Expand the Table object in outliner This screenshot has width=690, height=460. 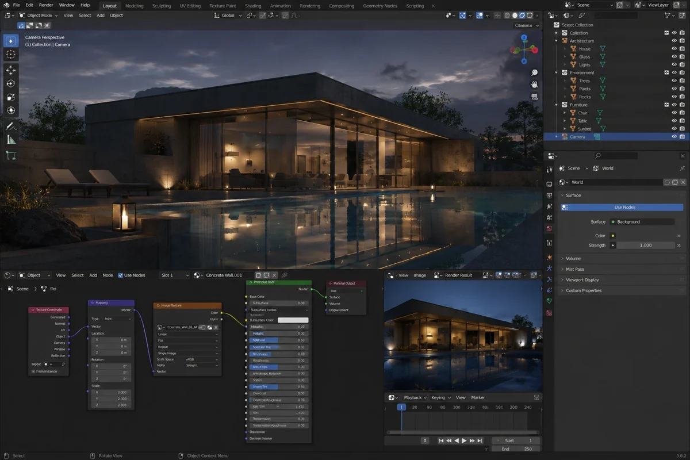point(565,121)
